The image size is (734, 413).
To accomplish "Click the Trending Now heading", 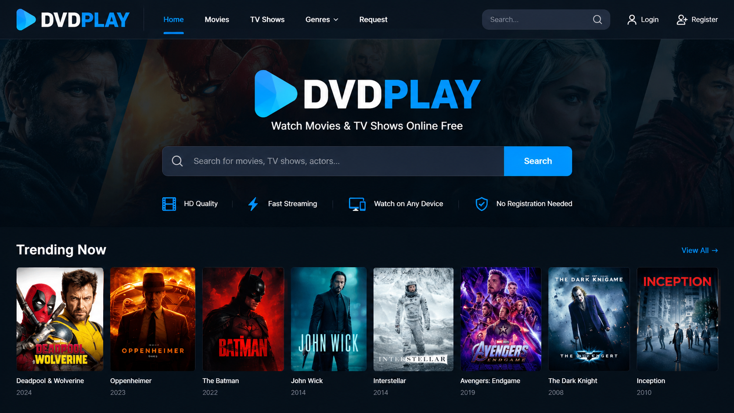I will [x=61, y=250].
